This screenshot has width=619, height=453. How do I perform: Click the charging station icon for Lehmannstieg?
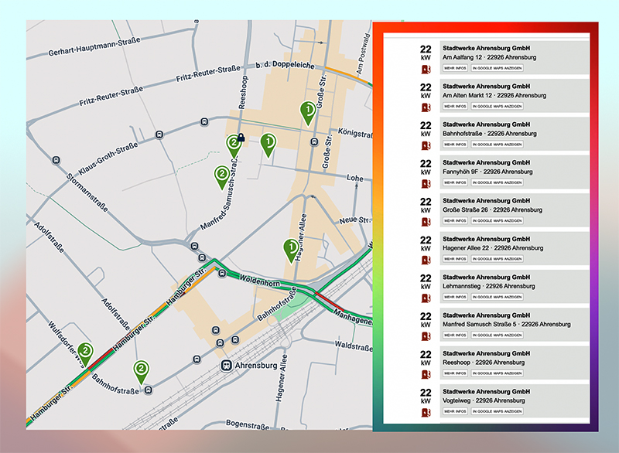(426, 298)
